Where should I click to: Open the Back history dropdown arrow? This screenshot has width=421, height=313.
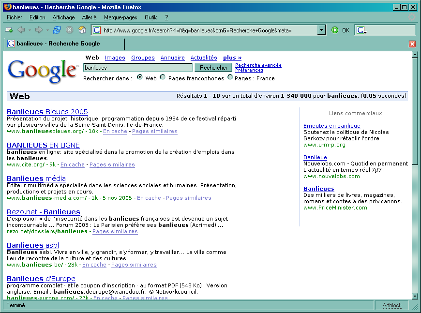[x=30, y=30]
